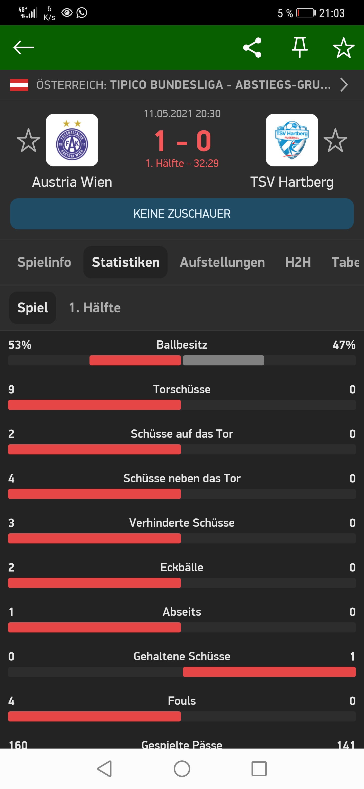Image resolution: width=364 pixels, height=789 pixels.
Task: Tap the KEINE ZUSCHAUER banner
Action: (182, 214)
